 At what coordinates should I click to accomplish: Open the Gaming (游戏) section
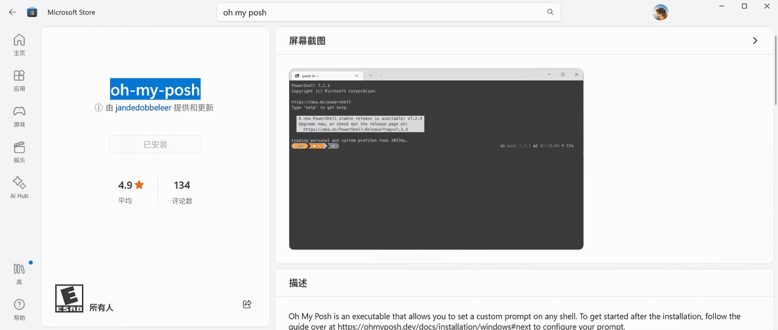[x=19, y=116]
